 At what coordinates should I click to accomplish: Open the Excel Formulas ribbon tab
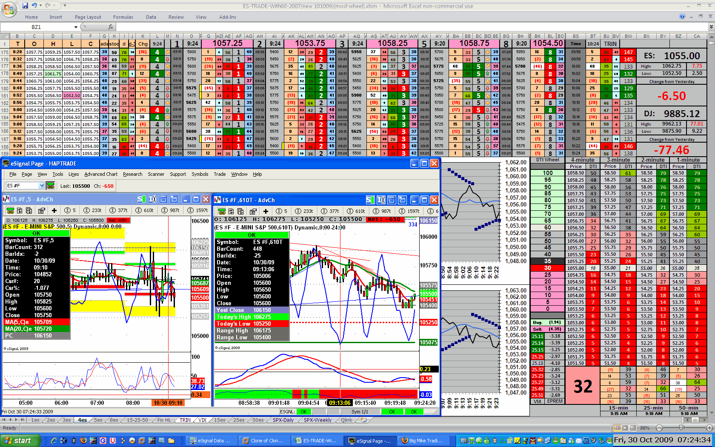tap(123, 17)
